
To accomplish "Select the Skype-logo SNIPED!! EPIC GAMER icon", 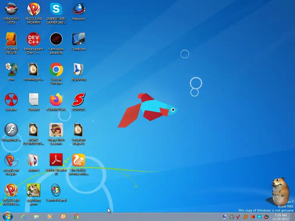I will click(56, 13).
